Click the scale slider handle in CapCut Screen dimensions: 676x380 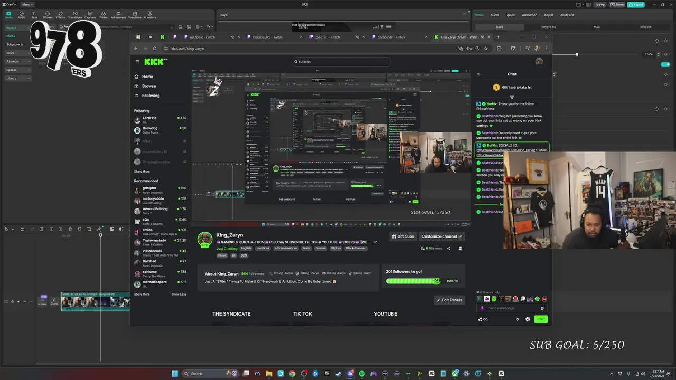577,54
